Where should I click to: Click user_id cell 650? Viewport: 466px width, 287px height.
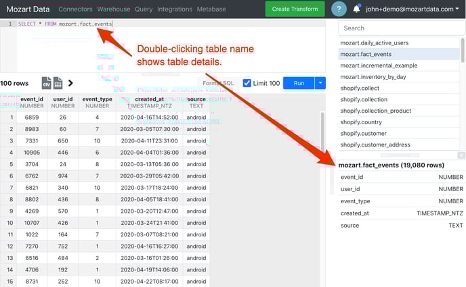coord(63,140)
